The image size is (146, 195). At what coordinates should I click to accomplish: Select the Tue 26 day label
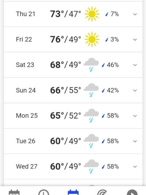pos(25,141)
